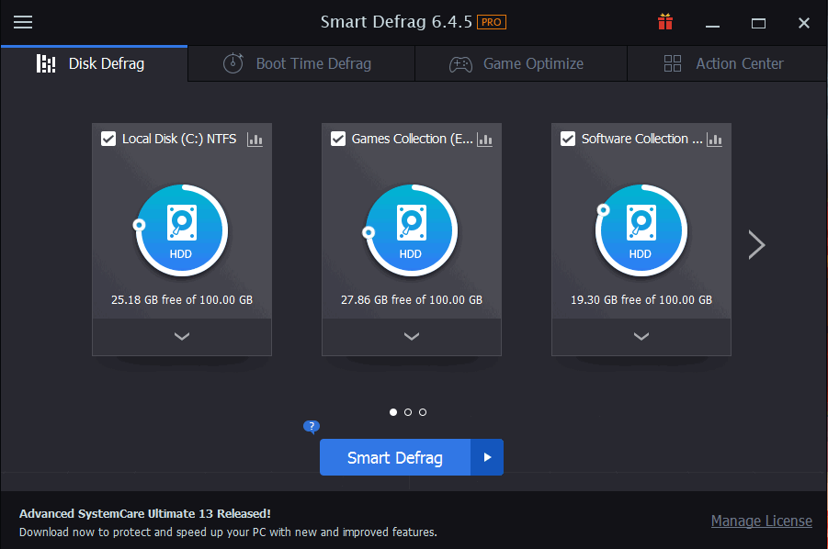This screenshot has width=828, height=549.
Task: Show Software Collection disk report chart icon
Action: tap(714, 140)
